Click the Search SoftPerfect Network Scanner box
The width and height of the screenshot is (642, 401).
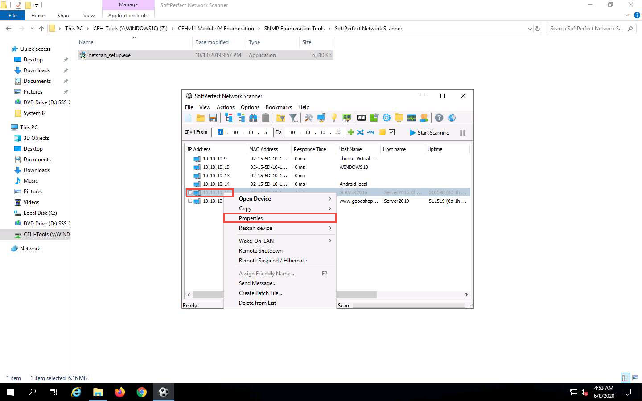[x=591, y=29]
